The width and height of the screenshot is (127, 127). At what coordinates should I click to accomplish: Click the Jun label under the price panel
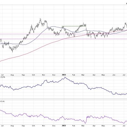coord(114,75)
